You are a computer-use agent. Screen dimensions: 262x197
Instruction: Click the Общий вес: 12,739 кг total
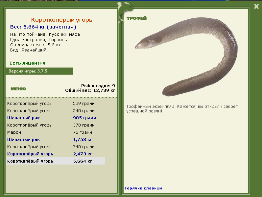(90, 90)
